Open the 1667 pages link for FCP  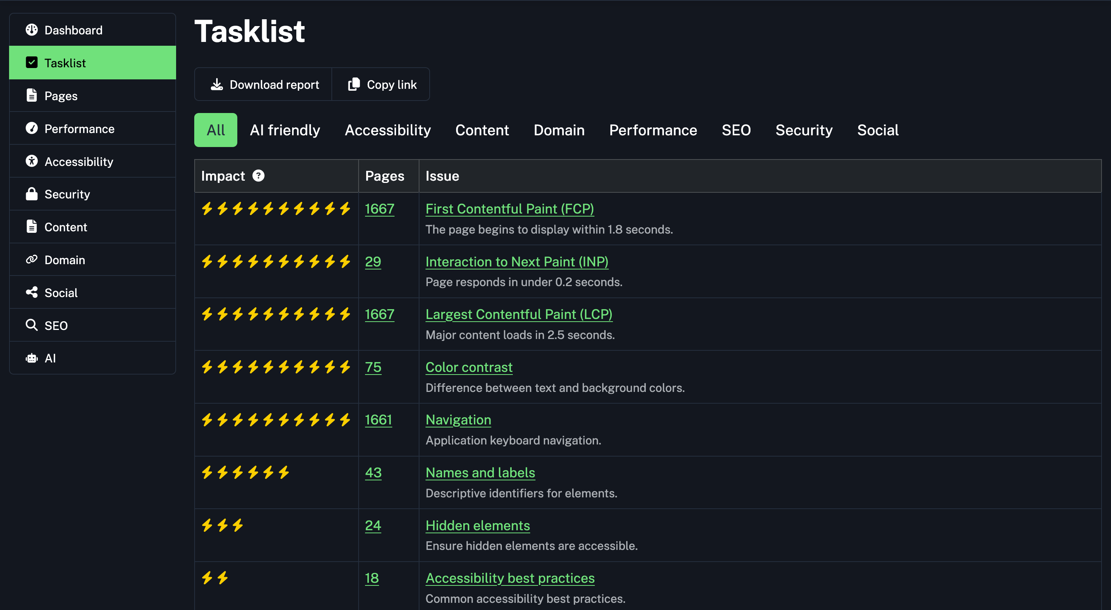point(379,209)
